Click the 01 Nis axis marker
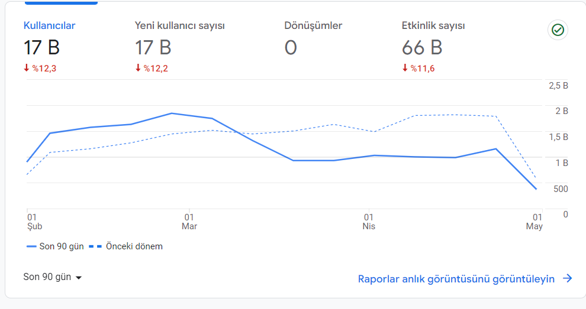The width and height of the screenshot is (586, 309). point(369,222)
